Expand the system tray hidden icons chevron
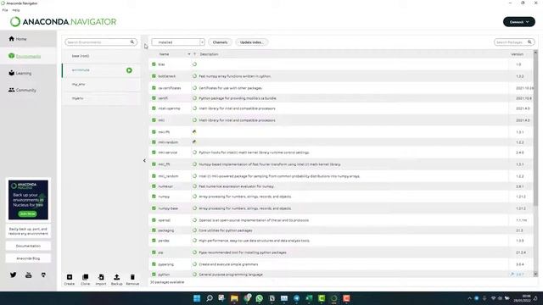Viewport: 543px width, 305px height. coord(469,298)
